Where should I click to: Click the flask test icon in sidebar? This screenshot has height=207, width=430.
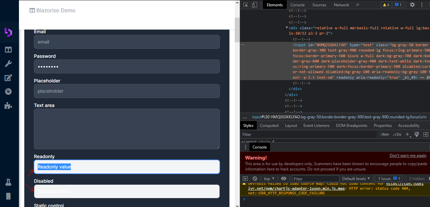[9, 182]
